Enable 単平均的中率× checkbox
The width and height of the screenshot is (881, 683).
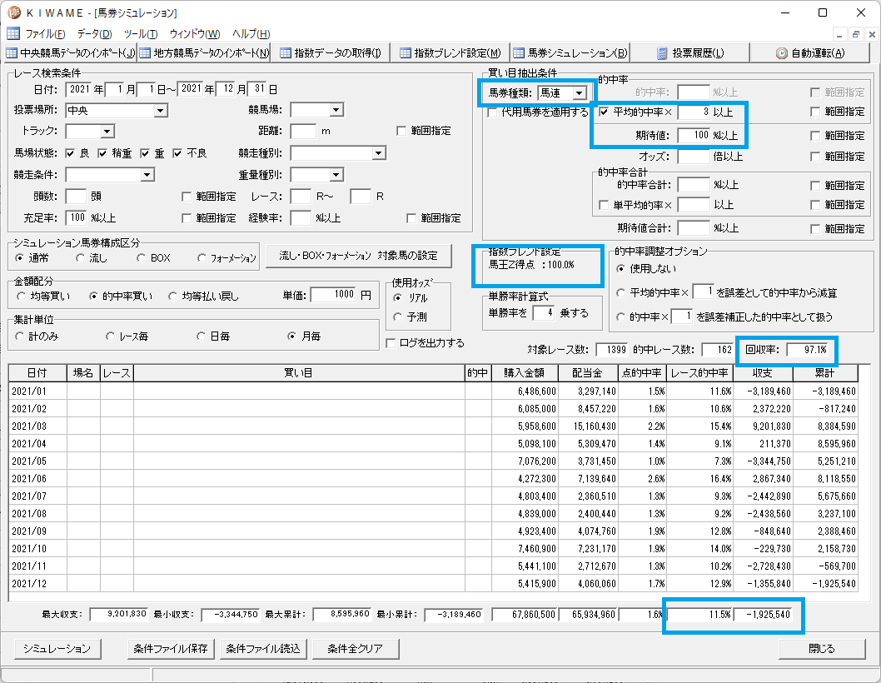pos(604,205)
